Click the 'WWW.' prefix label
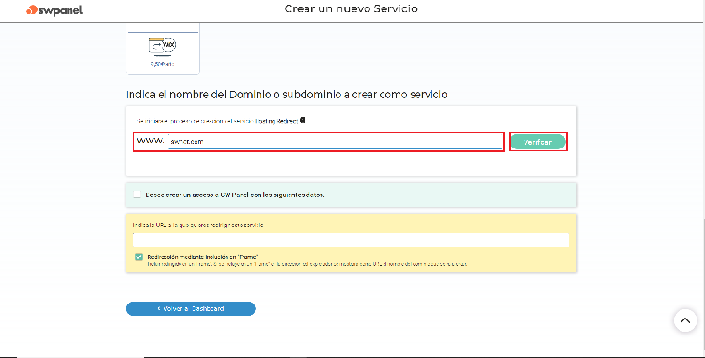Screen dimensions: 705x358 [x=150, y=141]
